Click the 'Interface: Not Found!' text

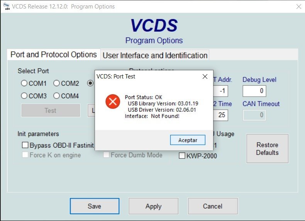point(152,116)
